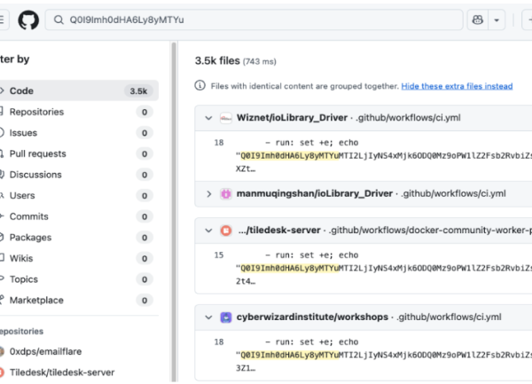Click line number 18 in the workshops result

[219, 342]
